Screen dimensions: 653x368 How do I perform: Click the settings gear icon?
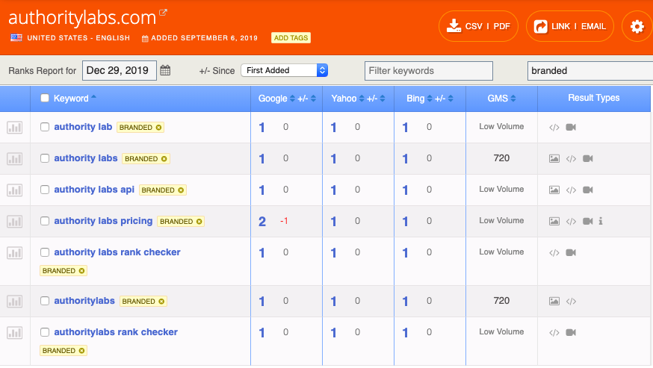(x=637, y=27)
